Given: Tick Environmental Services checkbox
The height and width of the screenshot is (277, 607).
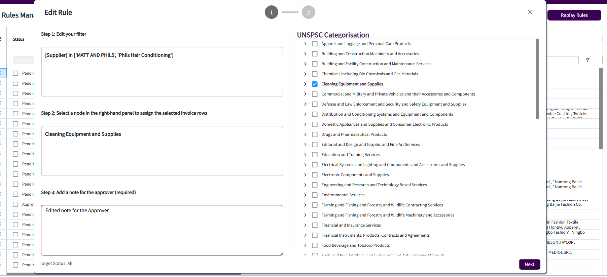Looking at the screenshot, I should (x=315, y=195).
